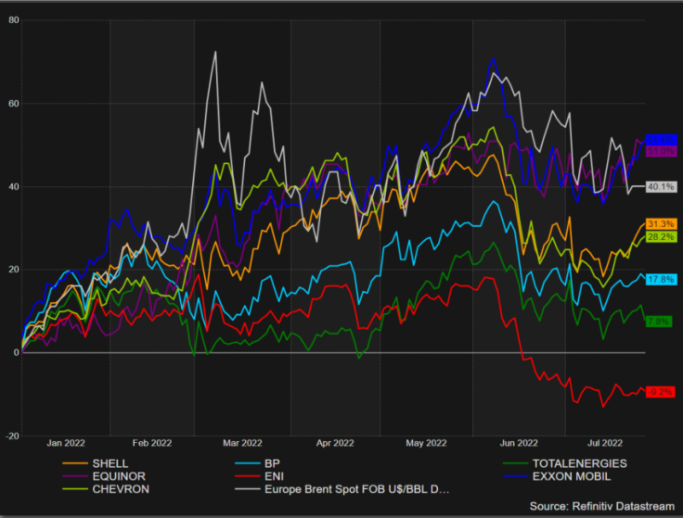Click the 28.2% green-yellow end value tag
683x518 pixels.
[661, 237]
